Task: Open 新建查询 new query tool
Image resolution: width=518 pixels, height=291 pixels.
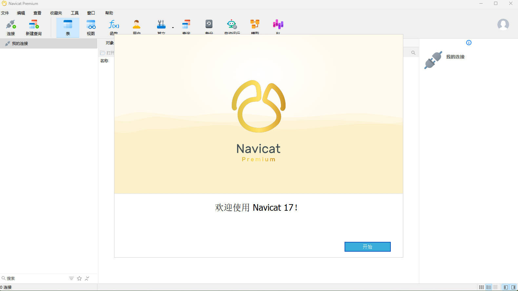Action: [x=34, y=28]
